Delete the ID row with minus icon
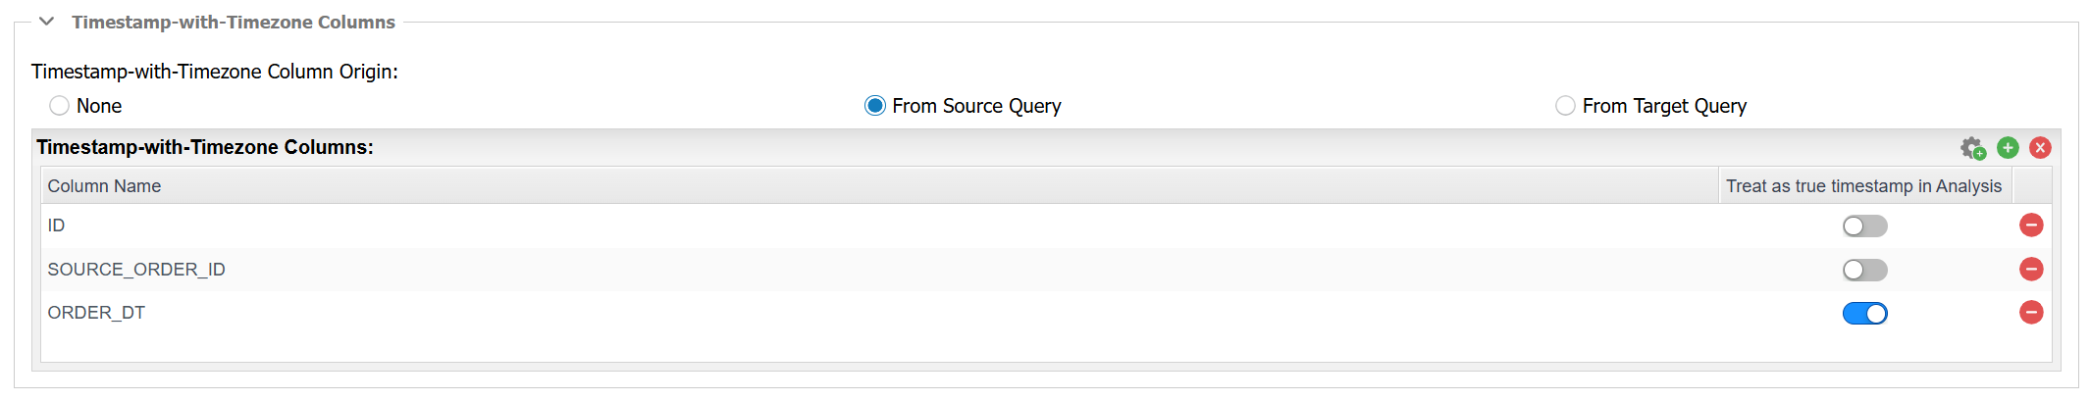 tap(2031, 226)
